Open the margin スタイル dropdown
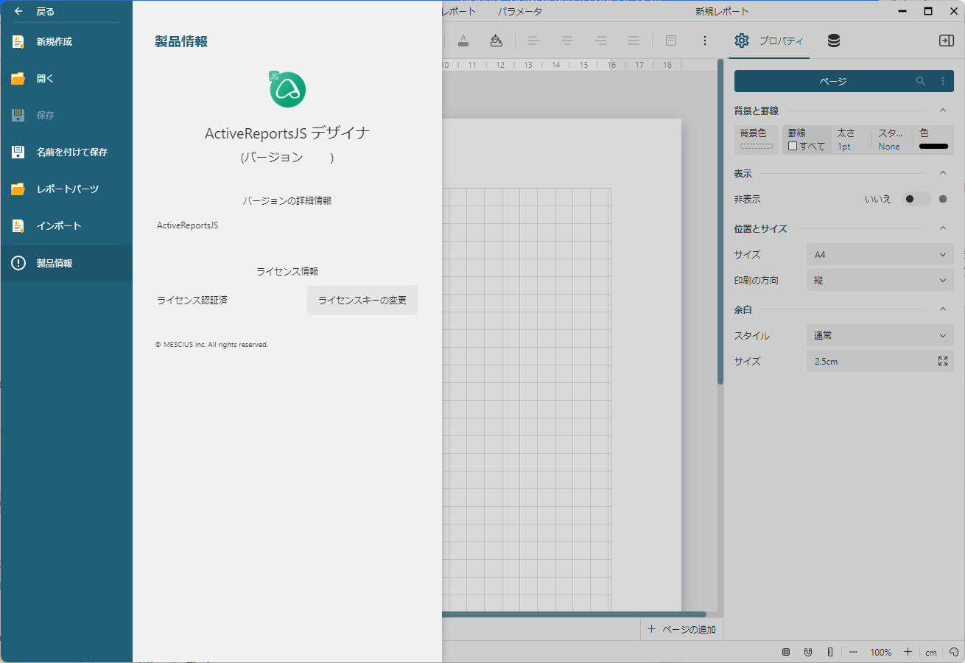This screenshot has width=965, height=663. (x=880, y=335)
